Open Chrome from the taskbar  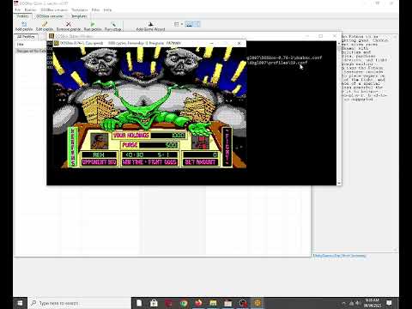[184, 303]
